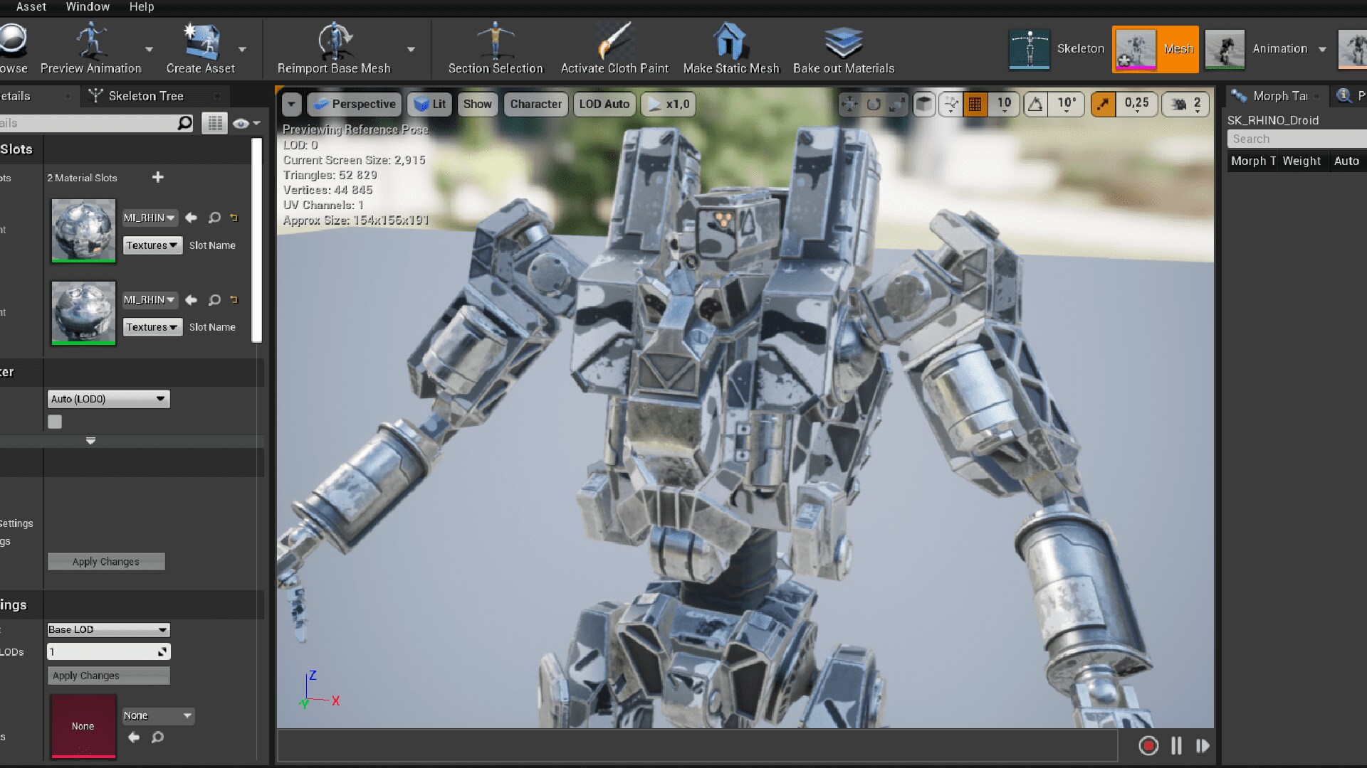Screen dimensions: 1367x768
Task: Click the Morph Target search field
Action: click(1296, 139)
